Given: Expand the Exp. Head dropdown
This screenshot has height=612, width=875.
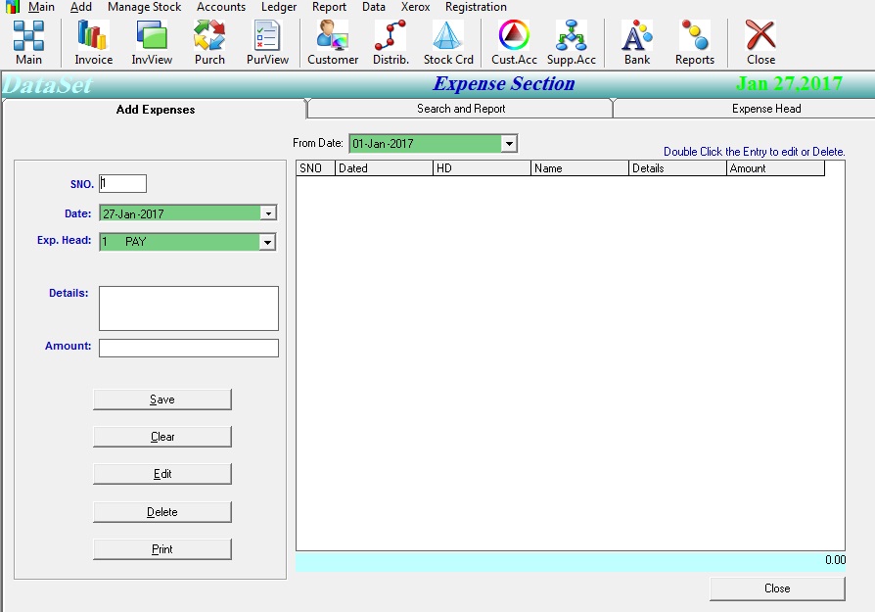Looking at the screenshot, I should (268, 242).
